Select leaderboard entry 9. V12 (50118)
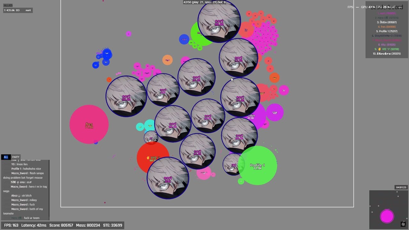The height and width of the screenshot is (230, 409). [387, 49]
